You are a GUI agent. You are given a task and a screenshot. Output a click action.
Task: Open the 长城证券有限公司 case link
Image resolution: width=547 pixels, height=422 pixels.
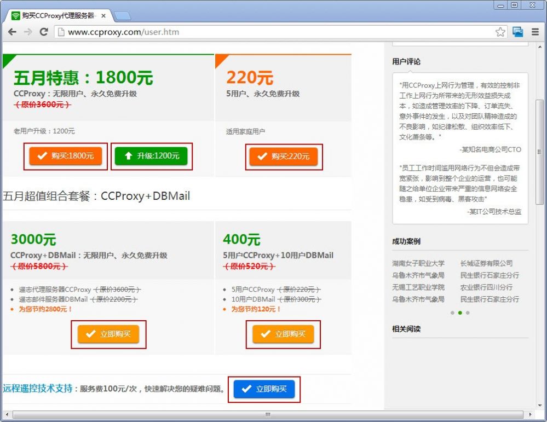(486, 263)
